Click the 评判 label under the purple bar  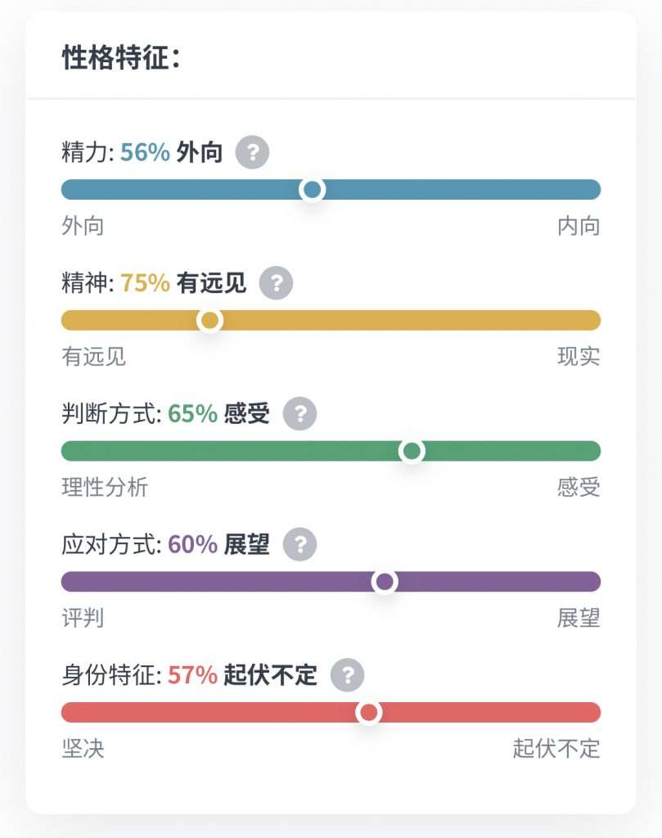click(83, 618)
